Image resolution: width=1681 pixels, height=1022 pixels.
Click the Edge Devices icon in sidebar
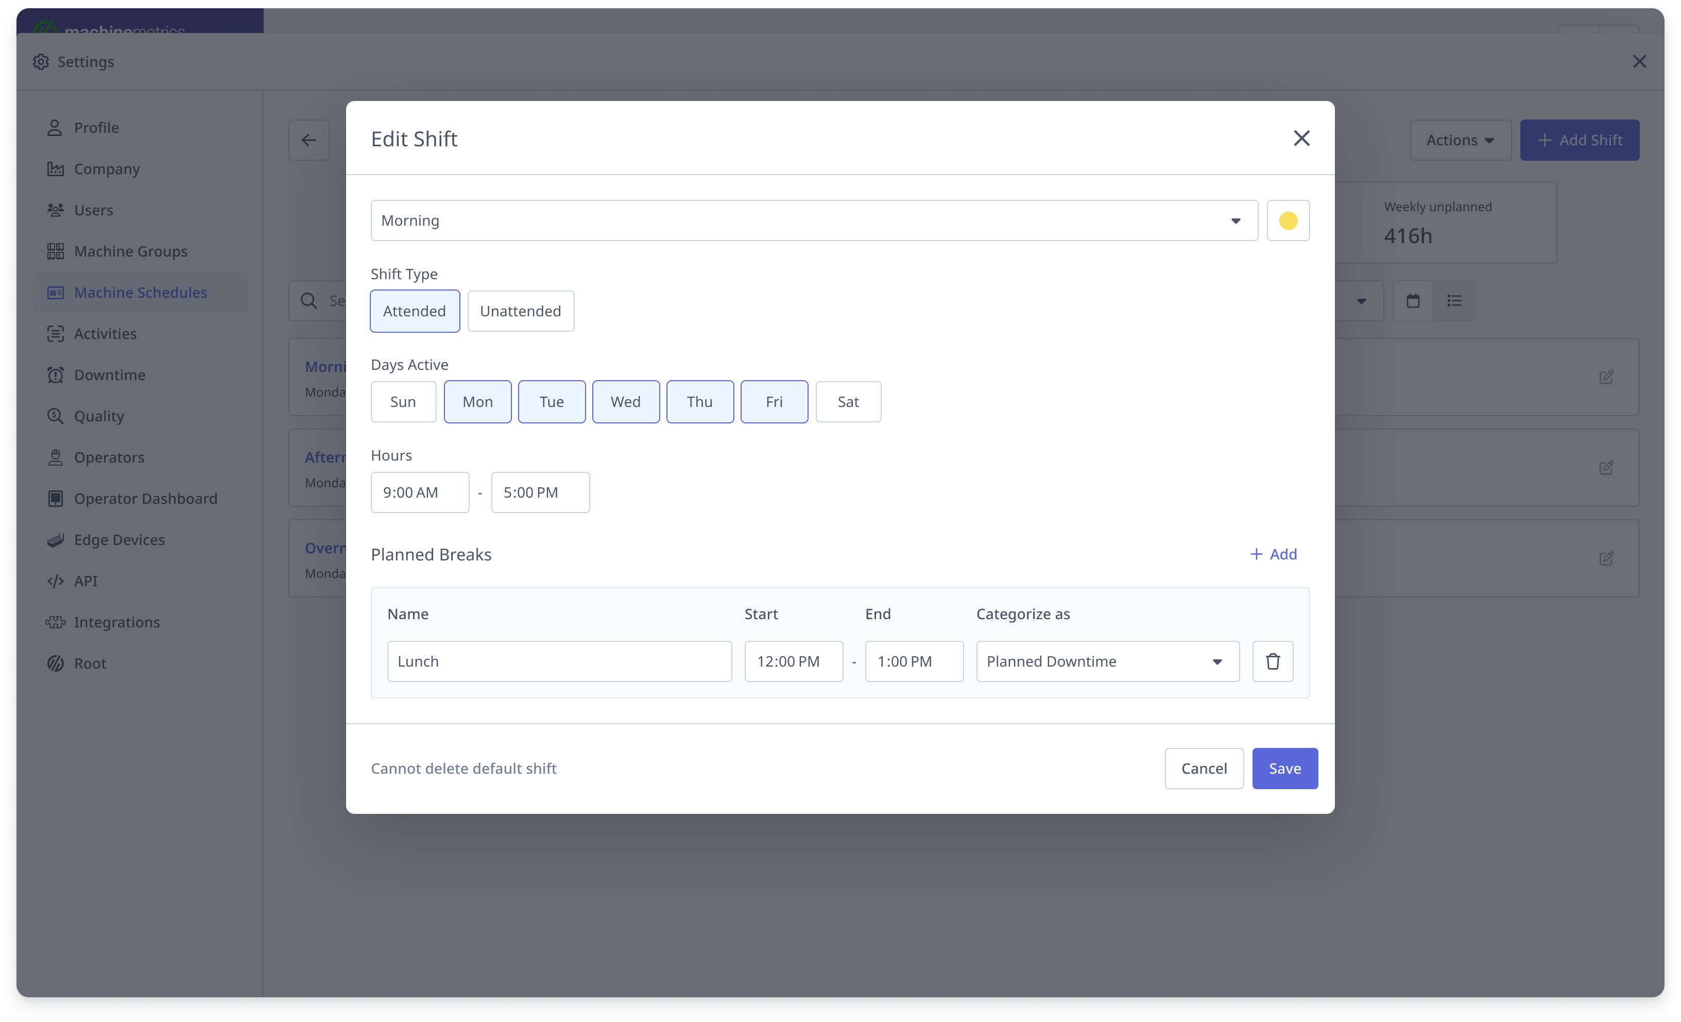pyautogui.click(x=55, y=540)
